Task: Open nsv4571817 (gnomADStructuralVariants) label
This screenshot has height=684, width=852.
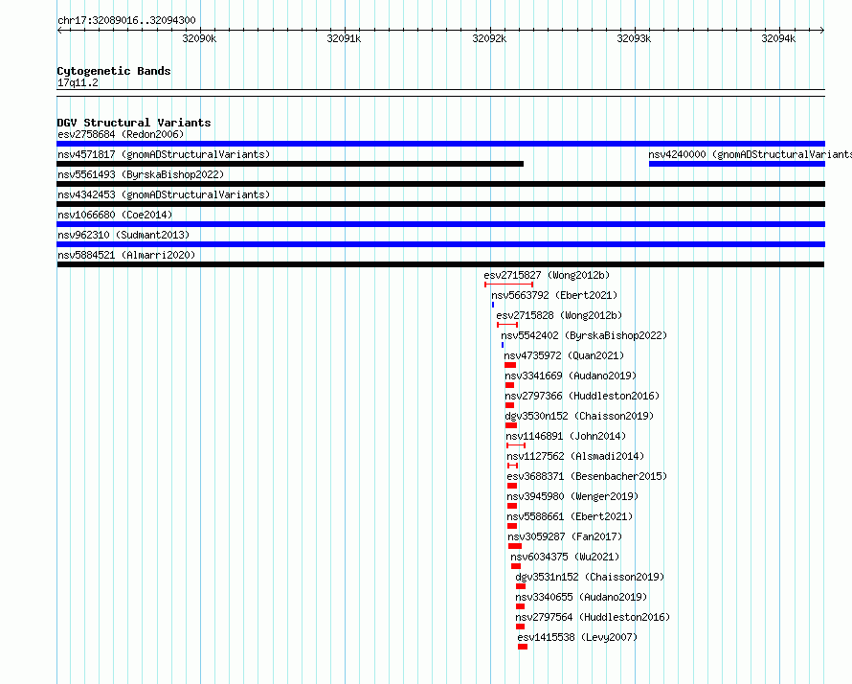Action: point(164,154)
